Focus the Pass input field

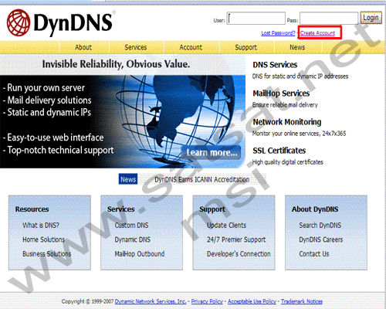pyautogui.click(x=329, y=19)
